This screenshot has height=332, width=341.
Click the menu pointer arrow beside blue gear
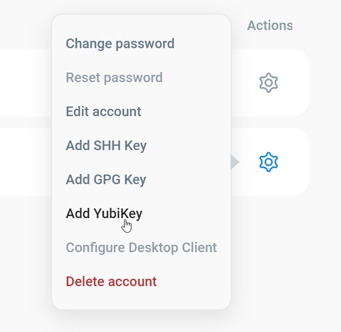coord(235,163)
